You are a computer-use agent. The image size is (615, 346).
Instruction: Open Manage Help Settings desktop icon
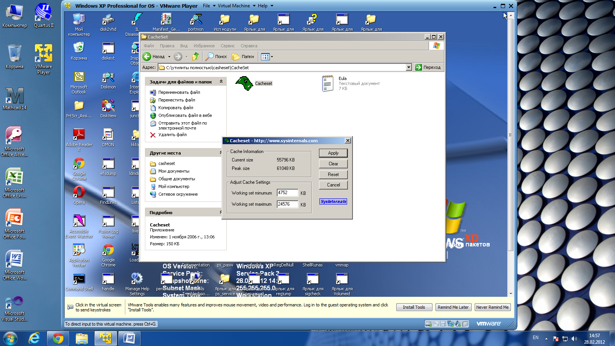tap(137, 284)
